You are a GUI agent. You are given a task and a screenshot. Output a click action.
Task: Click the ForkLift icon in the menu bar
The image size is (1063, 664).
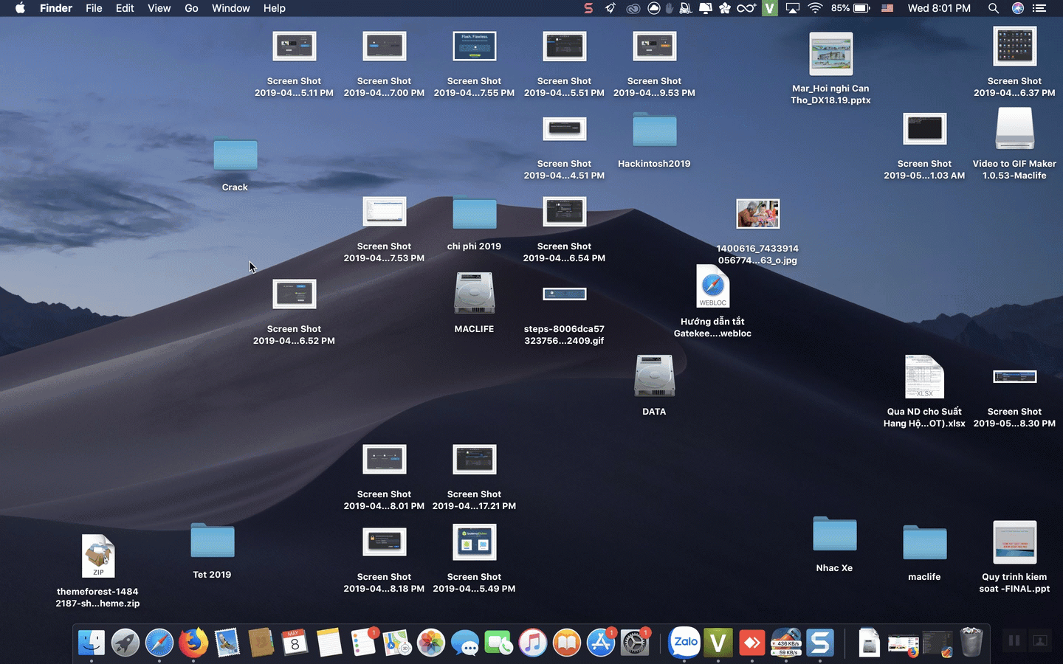pos(686,8)
